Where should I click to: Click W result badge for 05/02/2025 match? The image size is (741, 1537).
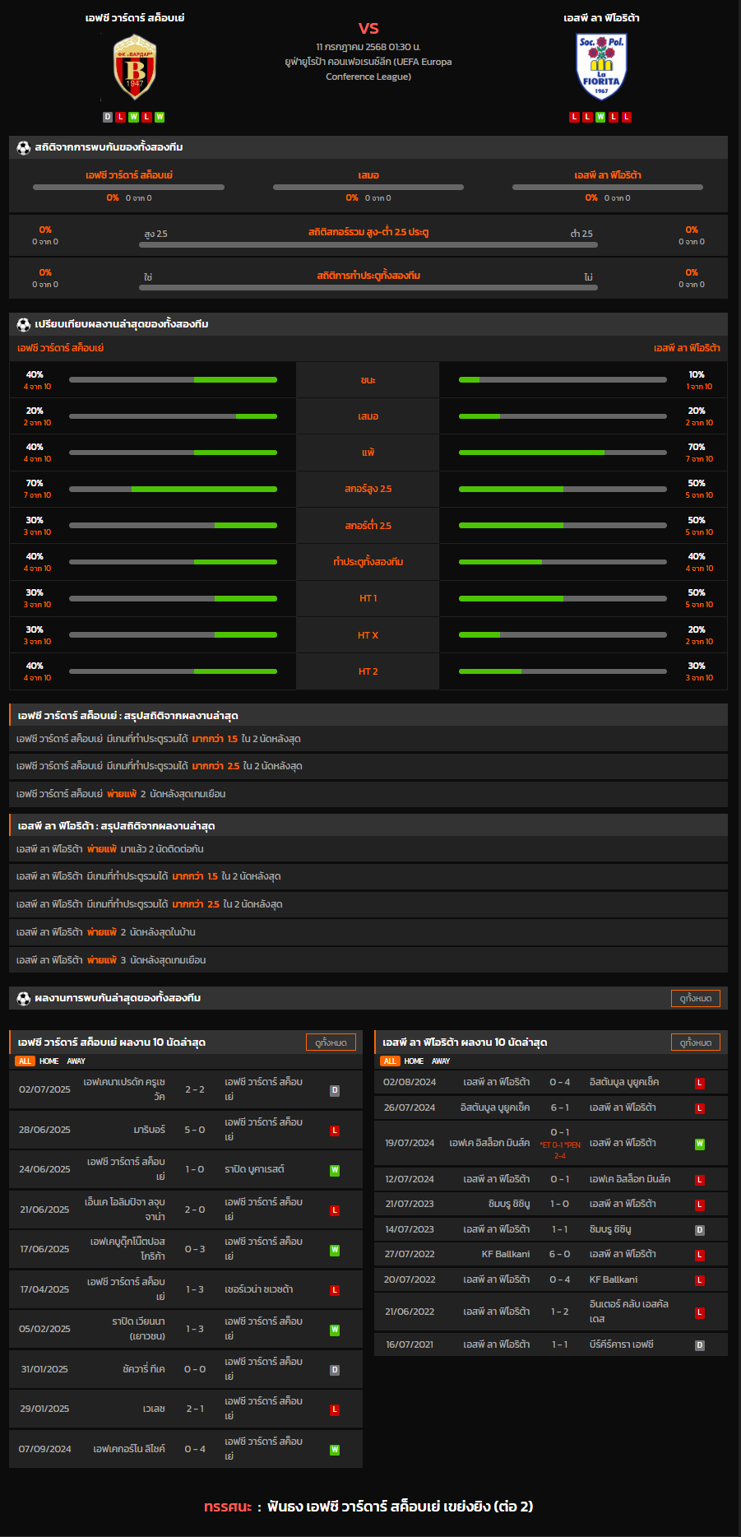coord(335,1330)
